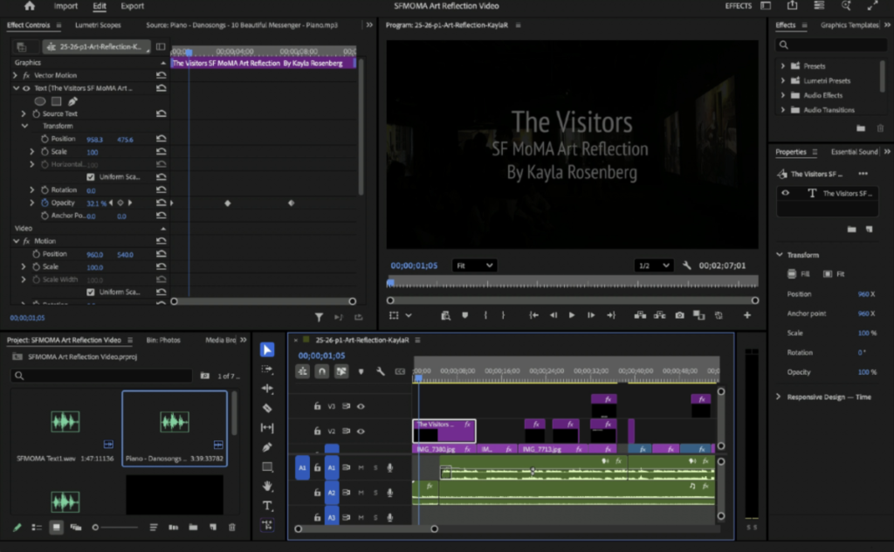The height and width of the screenshot is (552, 894).
Task: Select the Razor tool
Action: pos(267,408)
